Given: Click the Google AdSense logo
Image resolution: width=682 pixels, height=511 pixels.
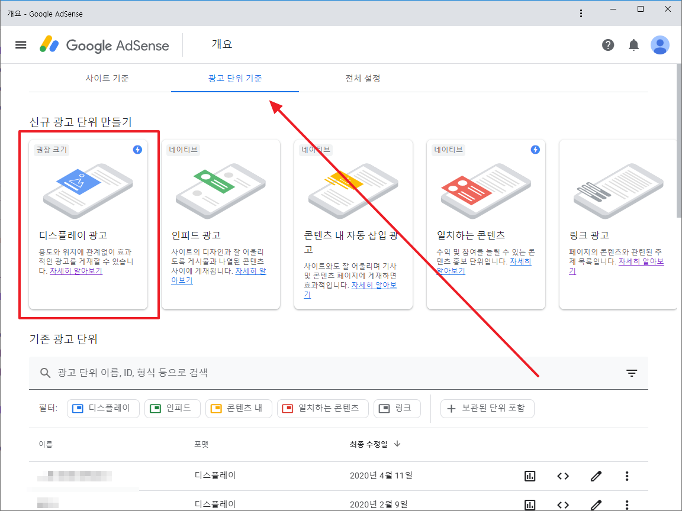Looking at the screenshot, I should 104,45.
